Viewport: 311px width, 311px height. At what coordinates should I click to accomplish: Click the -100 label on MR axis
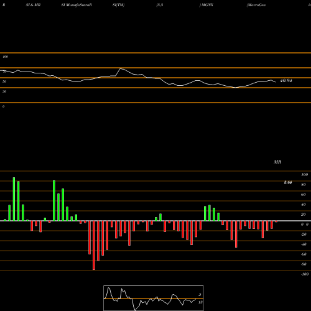pos(305,274)
